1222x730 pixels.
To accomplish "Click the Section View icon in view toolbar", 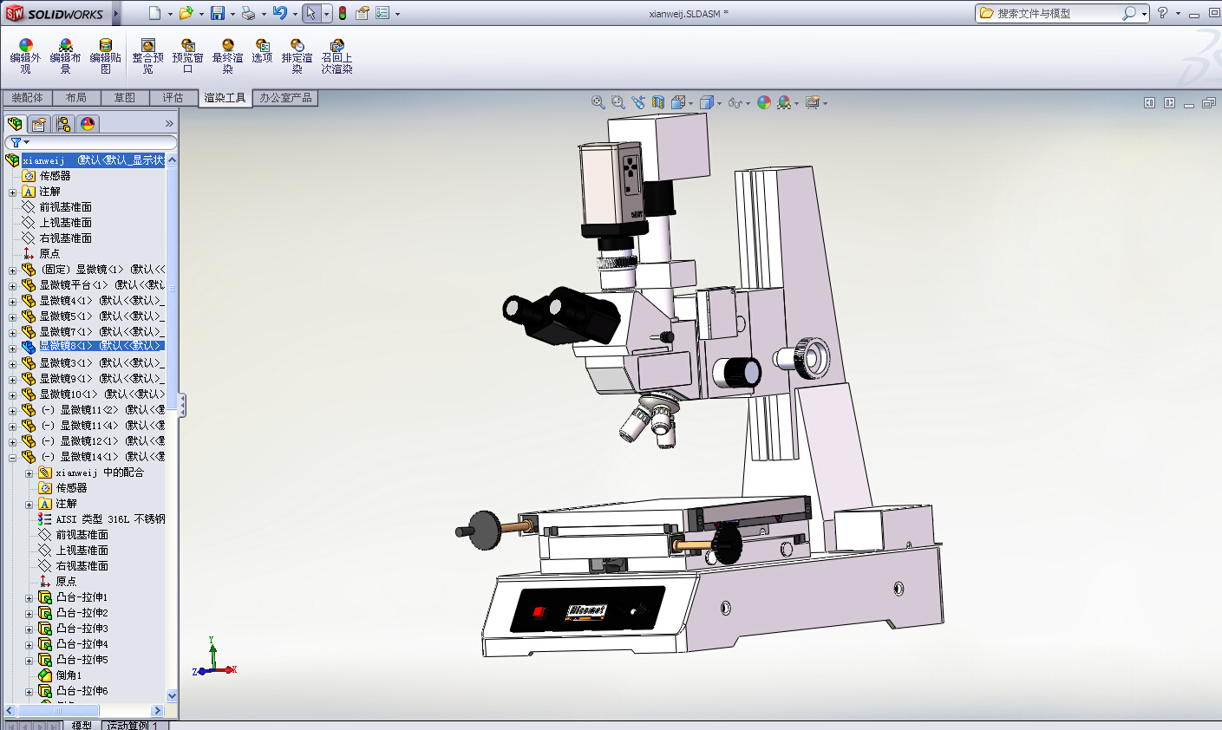I will (658, 102).
